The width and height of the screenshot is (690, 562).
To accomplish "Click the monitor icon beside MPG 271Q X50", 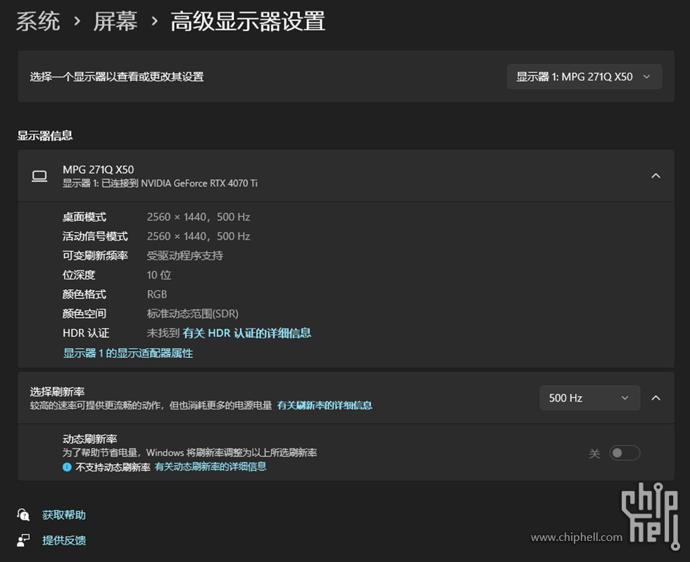I will 39,176.
